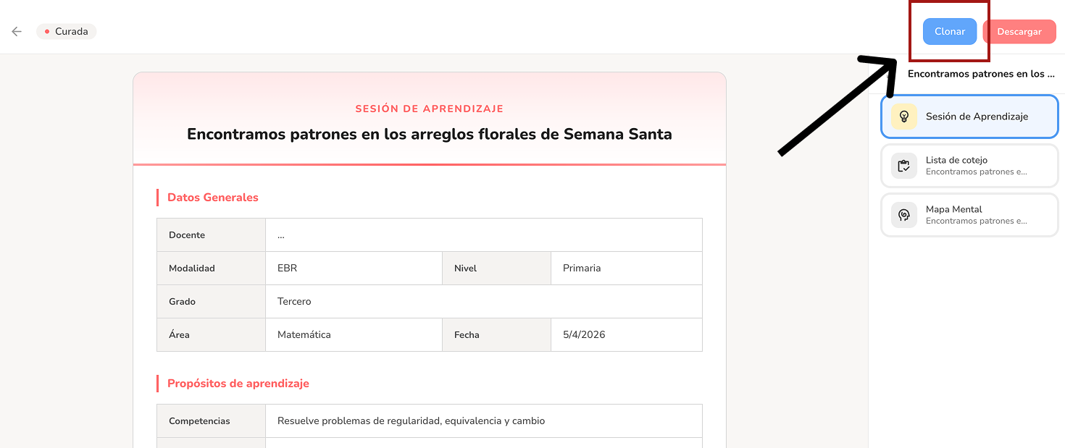Click the session title in right sidebar
This screenshot has height=448, width=1065.
pyautogui.click(x=981, y=74)
